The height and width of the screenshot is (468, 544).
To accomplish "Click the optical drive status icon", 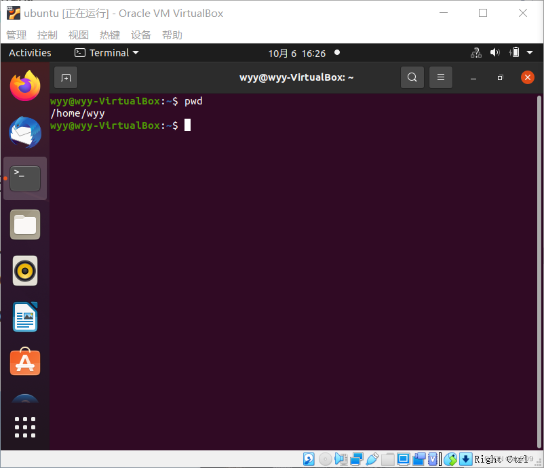I will pyautogui.click(x=325, y=459).
